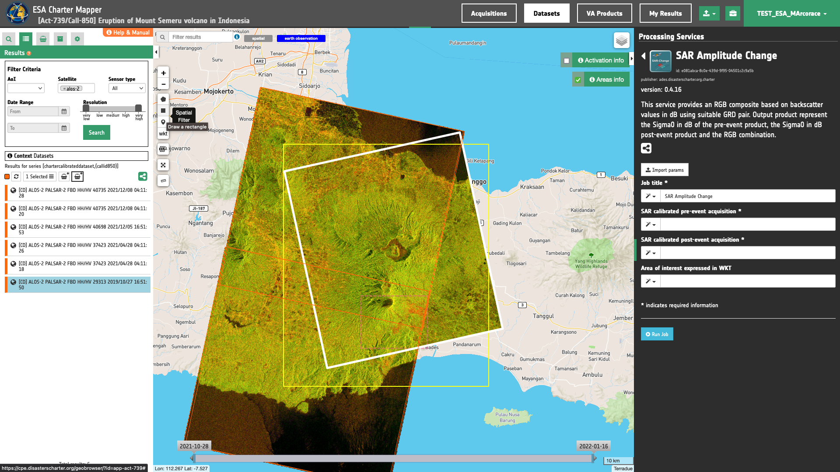Switch to the My Results tab
840x472 pixels.
point(665,14)
